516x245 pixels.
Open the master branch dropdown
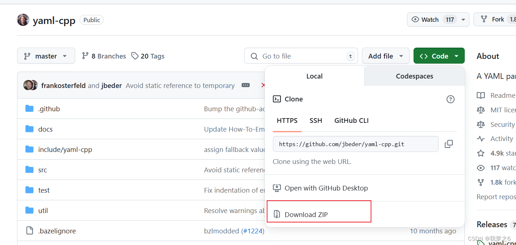pyautogui.click(x=46, y=56)
